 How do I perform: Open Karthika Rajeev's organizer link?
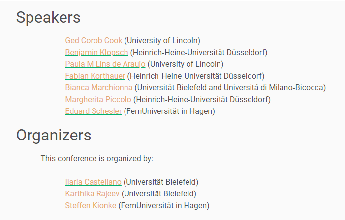(x=92, y=193)
